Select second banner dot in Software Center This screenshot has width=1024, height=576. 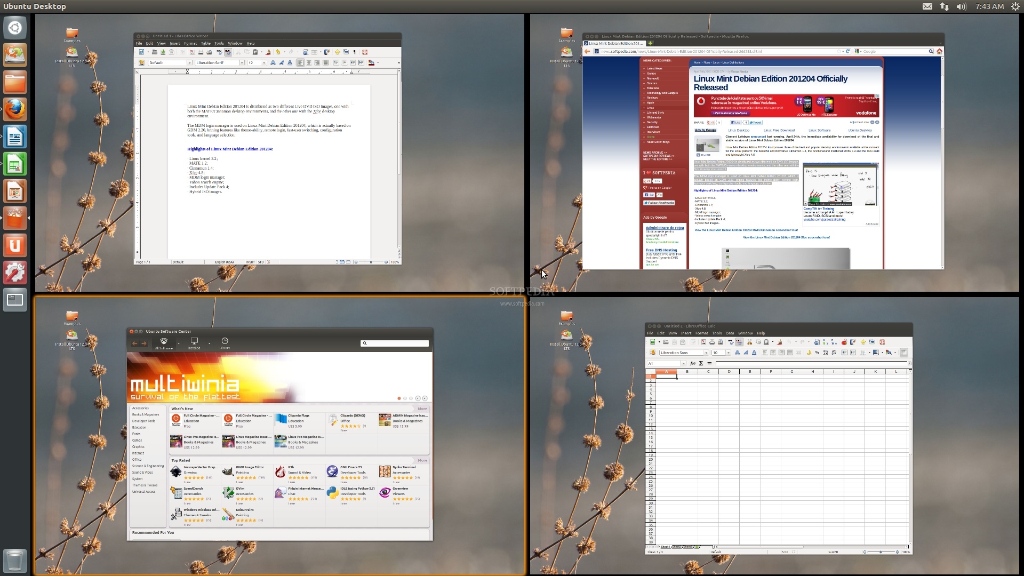[x=405, y=398]
